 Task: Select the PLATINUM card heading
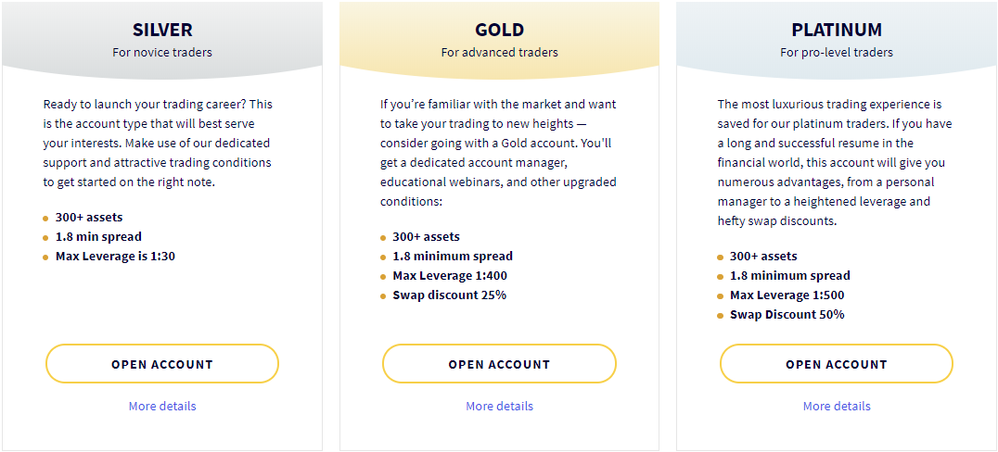coord(837,30)
